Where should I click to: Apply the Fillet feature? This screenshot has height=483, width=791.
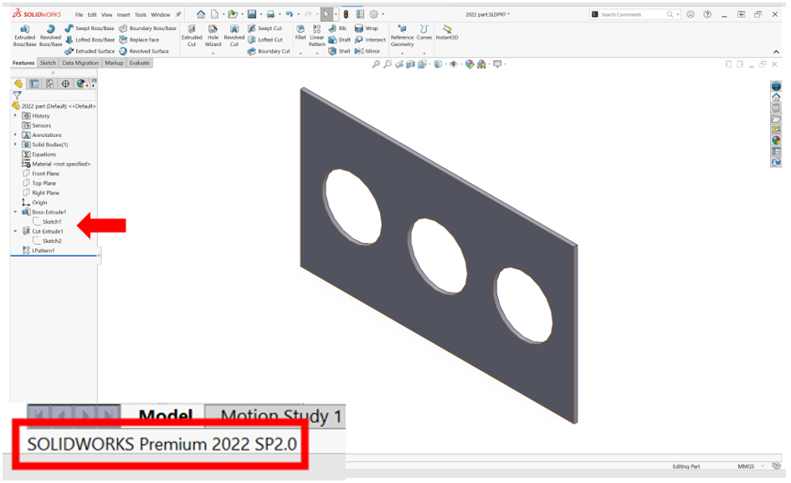[x=300, y=33]
